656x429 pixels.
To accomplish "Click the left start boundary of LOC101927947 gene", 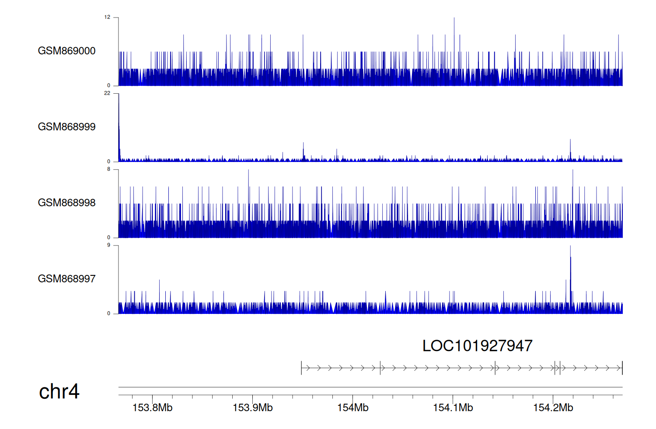I will click(x=301, y=368).
